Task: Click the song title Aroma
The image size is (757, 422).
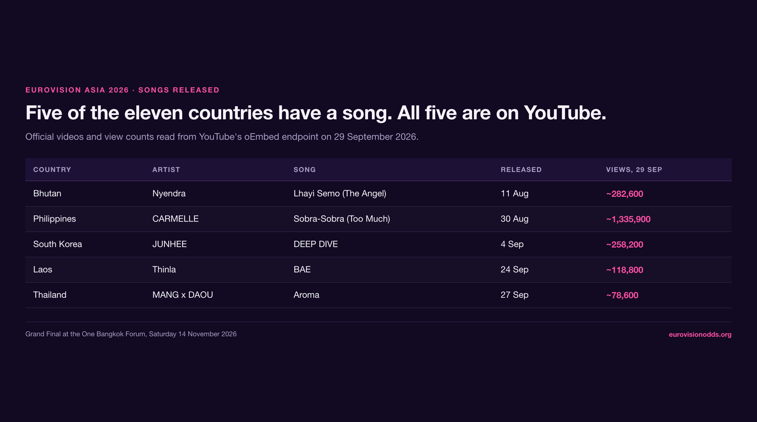Action: click(306, 295)
